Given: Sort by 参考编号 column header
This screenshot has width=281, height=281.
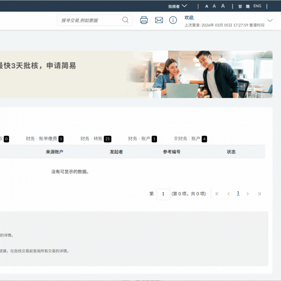Looking at the screenshot, I should (x=172, y=152).
